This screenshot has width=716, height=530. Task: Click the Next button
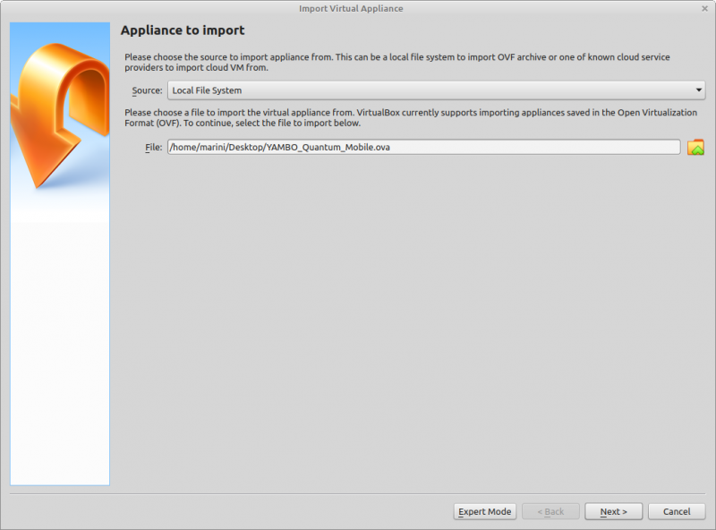pyautogui.click(x=613, y=511)
